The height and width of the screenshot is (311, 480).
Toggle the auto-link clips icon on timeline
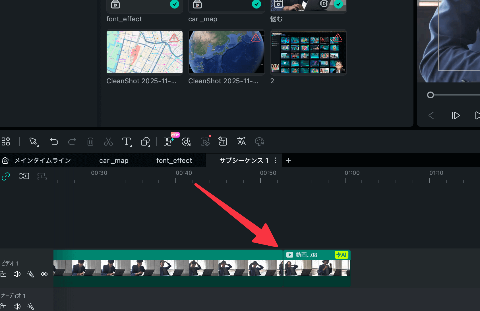tap(6, 177)
